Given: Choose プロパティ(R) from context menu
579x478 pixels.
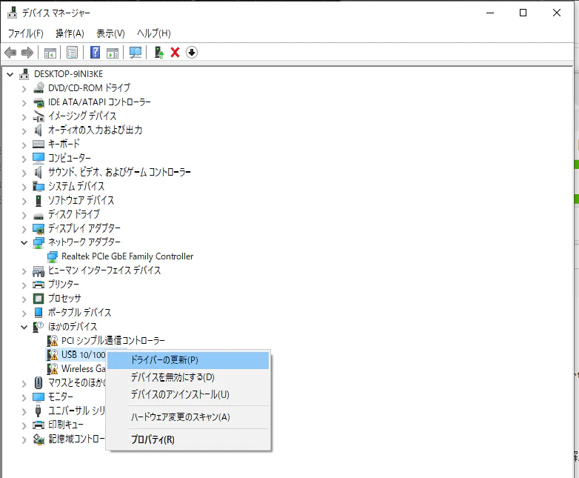Looking at the screenshot, I should pyautogui.click(x=188, y=439).
